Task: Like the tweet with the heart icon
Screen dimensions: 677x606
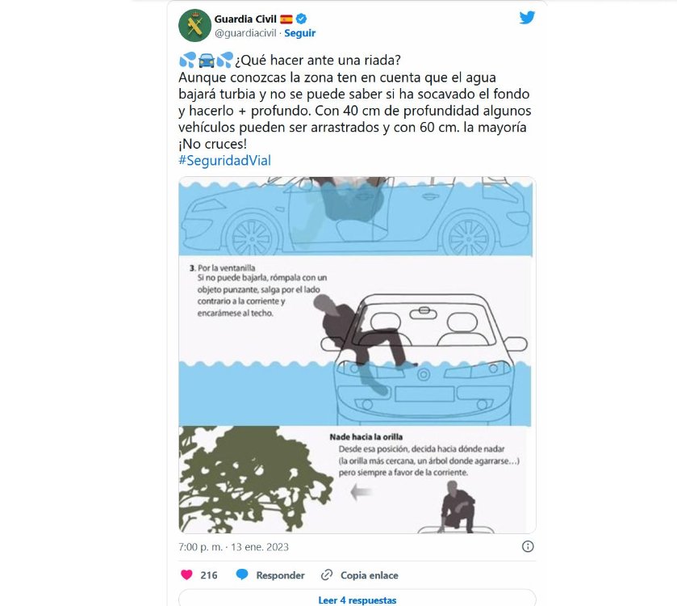Action: click(186, 574)
